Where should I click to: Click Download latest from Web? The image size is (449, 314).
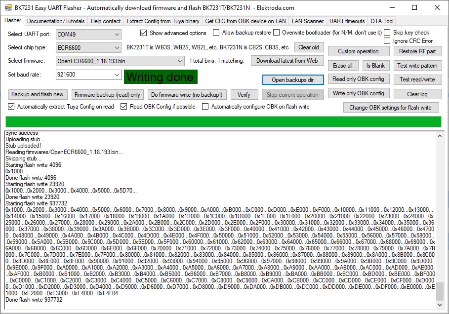pyautogui.click(x=287, y=61)
